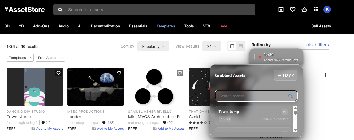Click the Back button in Grabbed Assets panel
The height and width of the screenshot is (140, 354).
[x=286, y=75]
